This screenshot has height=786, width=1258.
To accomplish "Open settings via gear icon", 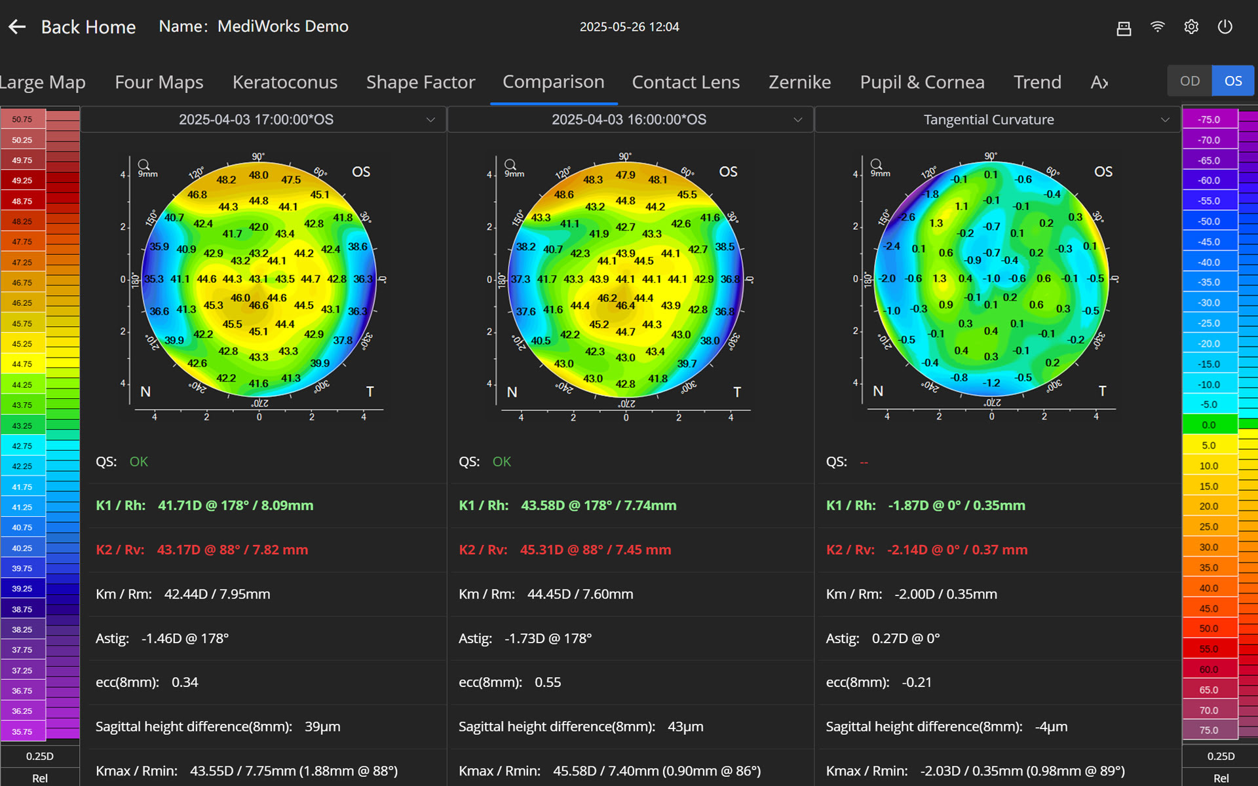I will (x=1191, y=27).
